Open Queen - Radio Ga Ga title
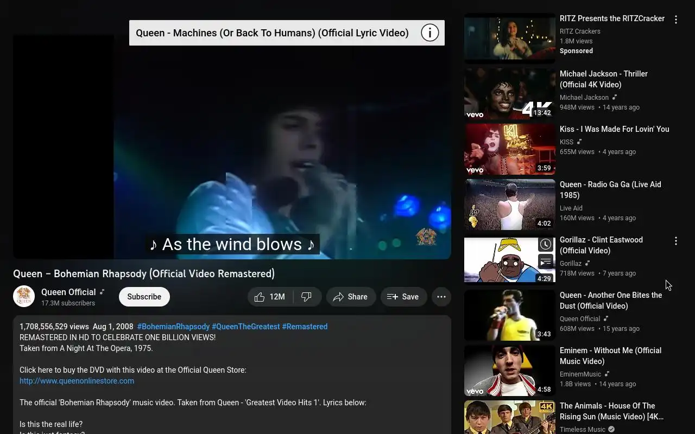 [x=610, y=190]
